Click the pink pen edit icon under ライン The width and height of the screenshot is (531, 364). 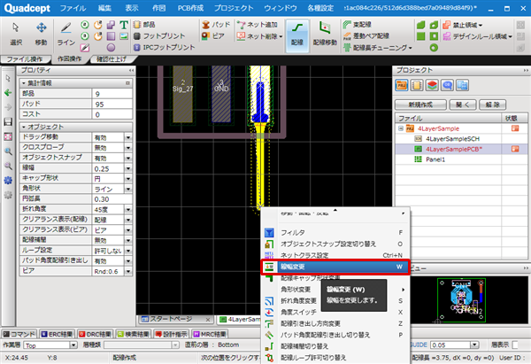[85, 48]
